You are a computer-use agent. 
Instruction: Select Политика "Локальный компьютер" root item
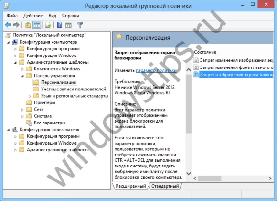pos(49,35)
